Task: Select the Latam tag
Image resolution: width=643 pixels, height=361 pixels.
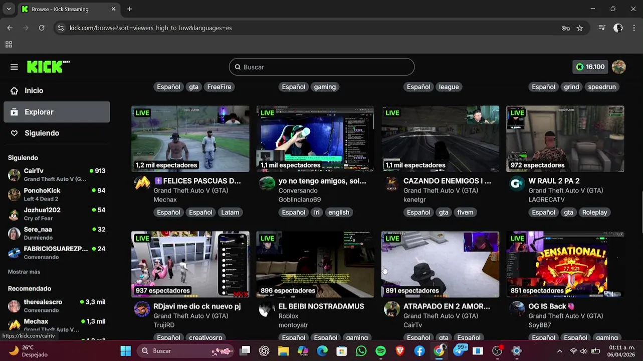Action: tap(230, 212)
